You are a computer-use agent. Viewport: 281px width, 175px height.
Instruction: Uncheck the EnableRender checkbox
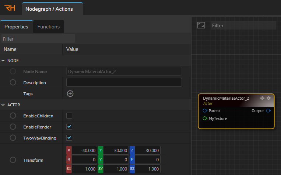[x=69, y=127]
